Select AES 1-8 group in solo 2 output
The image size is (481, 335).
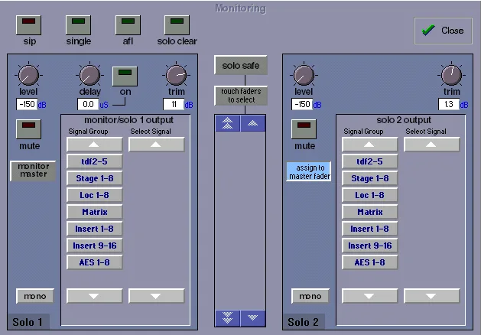(369, 262)
